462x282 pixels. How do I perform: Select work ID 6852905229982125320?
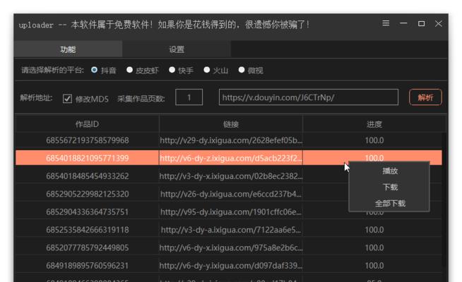tap(87, 194)
